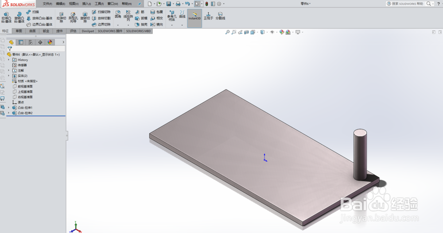Screen dimensions: 443x233
Task: Open the 异型孔向导 hole wizard
Action: click(x=73, y=17)
